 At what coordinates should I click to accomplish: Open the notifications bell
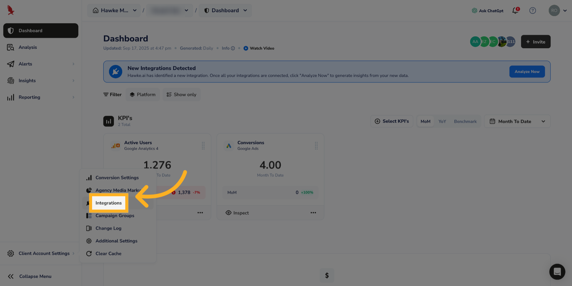(x=516, y=10)
